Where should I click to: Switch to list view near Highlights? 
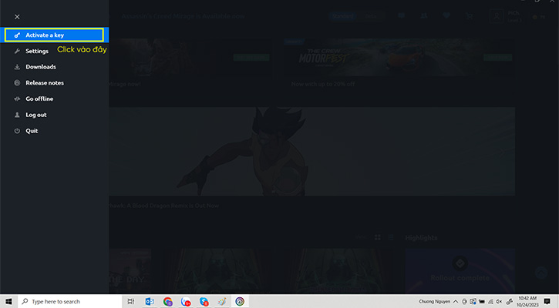[391, 237]
